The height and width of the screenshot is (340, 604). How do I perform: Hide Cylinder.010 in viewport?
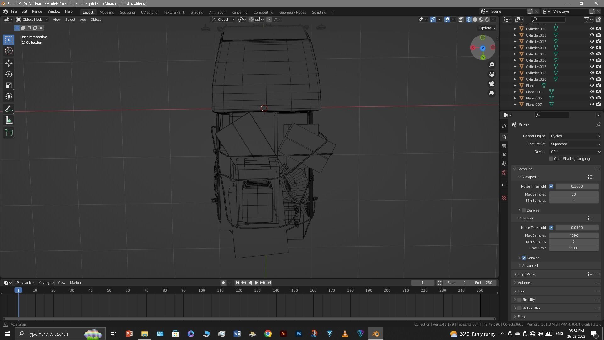click(592, 29)
